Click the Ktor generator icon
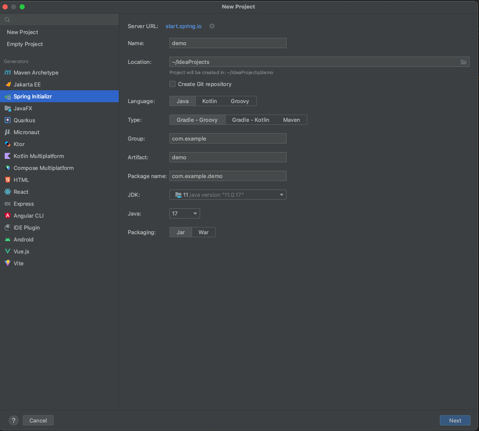The width and height of the screenshot is (479, 431). [x=8, y=144]
